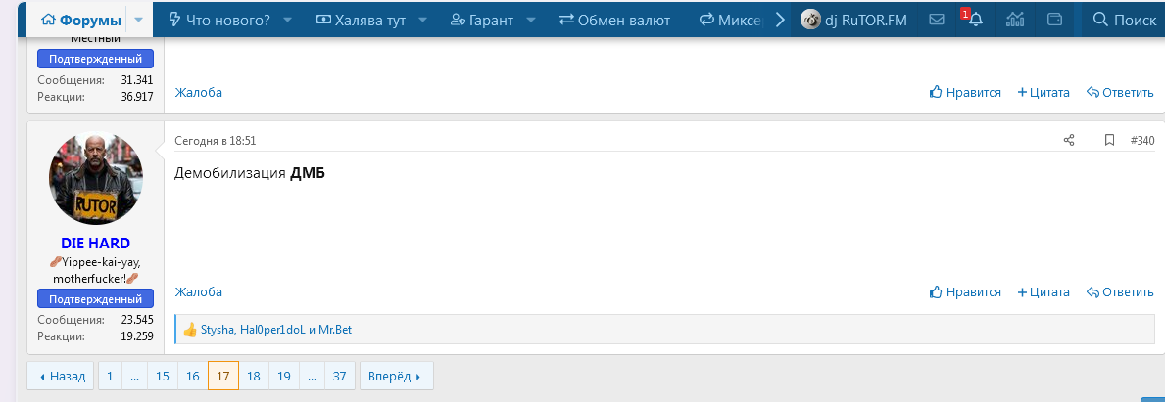
Task: Open the wallet icon in the navbar
Action: (x=1055, y=20)
